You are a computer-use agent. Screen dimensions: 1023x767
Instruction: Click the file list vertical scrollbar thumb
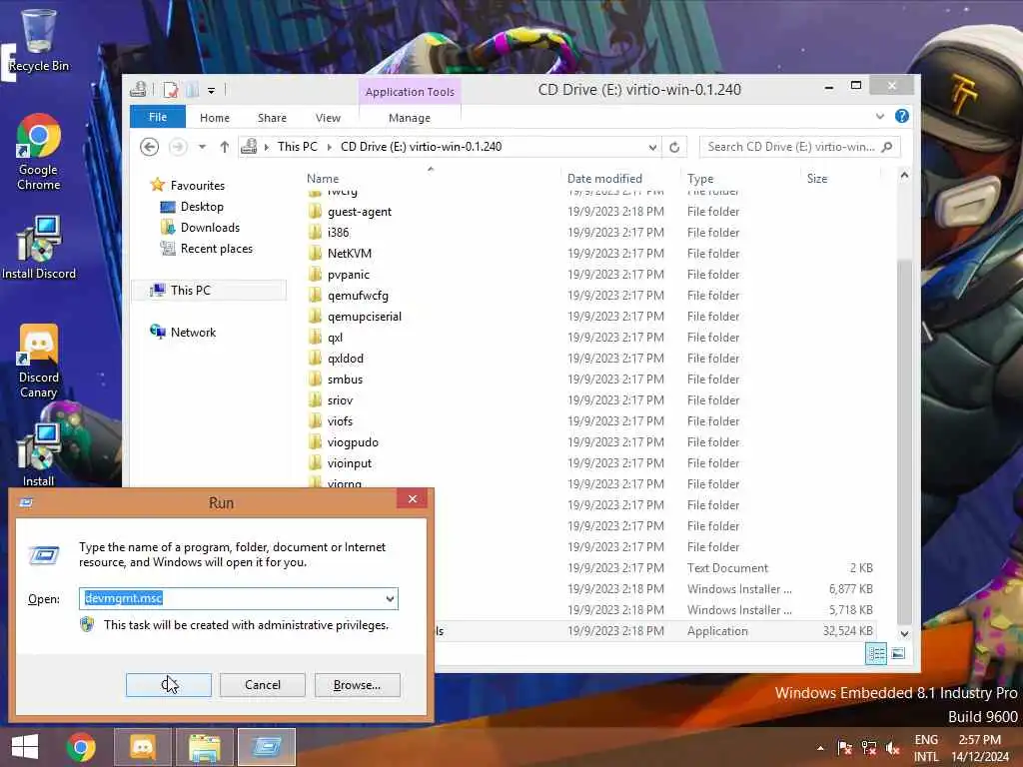tap(904, 441)
